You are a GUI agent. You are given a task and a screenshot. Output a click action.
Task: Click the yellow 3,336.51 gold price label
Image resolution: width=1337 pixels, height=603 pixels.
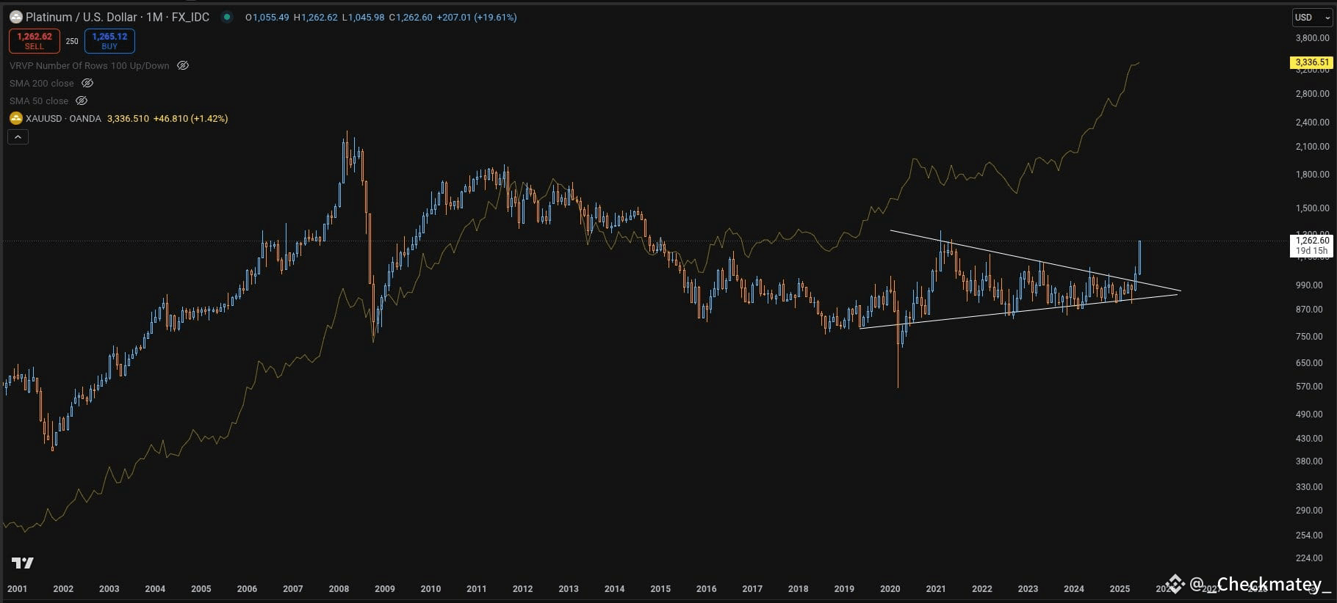click(1311, 62)
